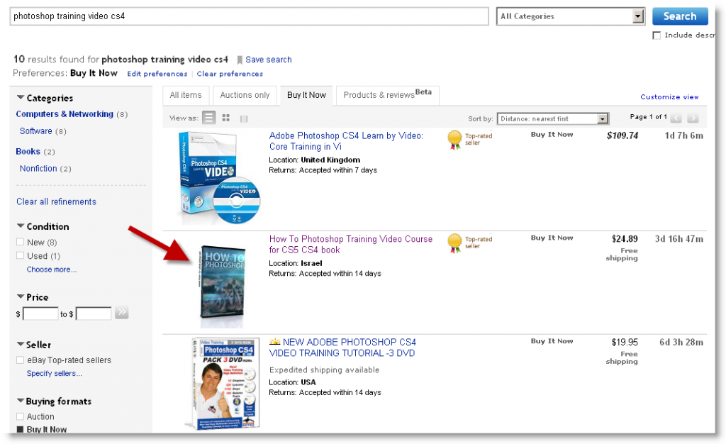The image size is (726, 444).
Task: Click the bookmark icon beside Save search
Action: coord(240,60)
